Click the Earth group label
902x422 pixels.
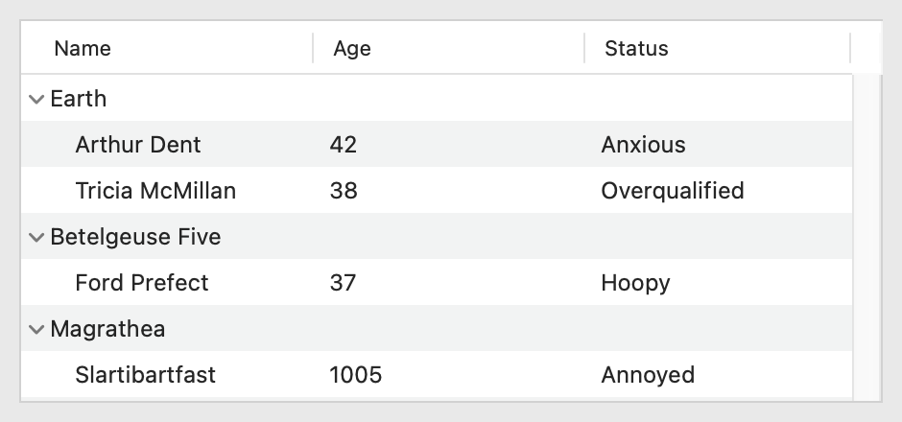tap(79, 99)
